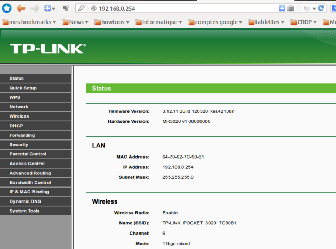The image size is (336, 249).
Task: Open the howtoos bookmark folder
Action: point(113,22)
